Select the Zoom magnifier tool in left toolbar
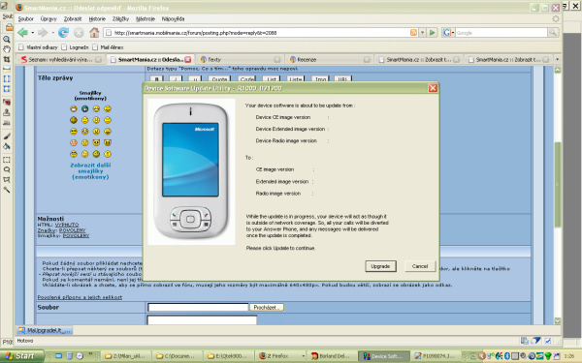582x363 pixels. (7, 40)
